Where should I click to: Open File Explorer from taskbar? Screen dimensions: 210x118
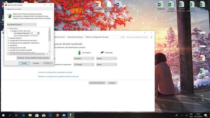coord(30,115)
